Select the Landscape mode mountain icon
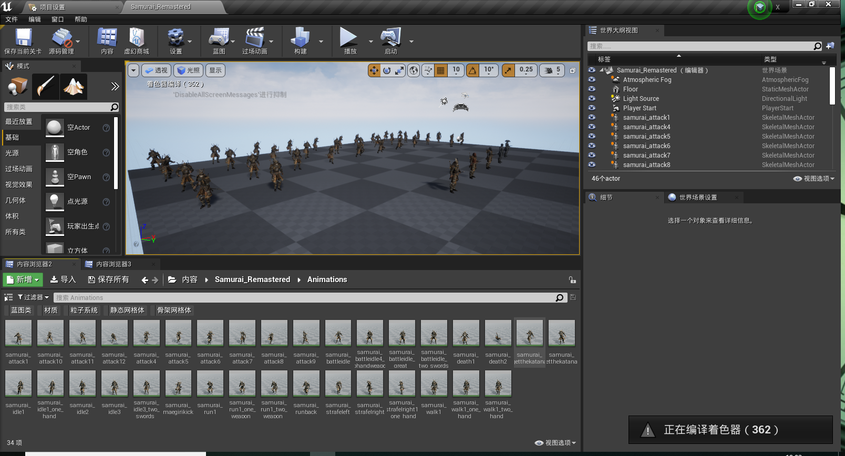Viewport: 845px width, 456px height. tap(74, 87)
